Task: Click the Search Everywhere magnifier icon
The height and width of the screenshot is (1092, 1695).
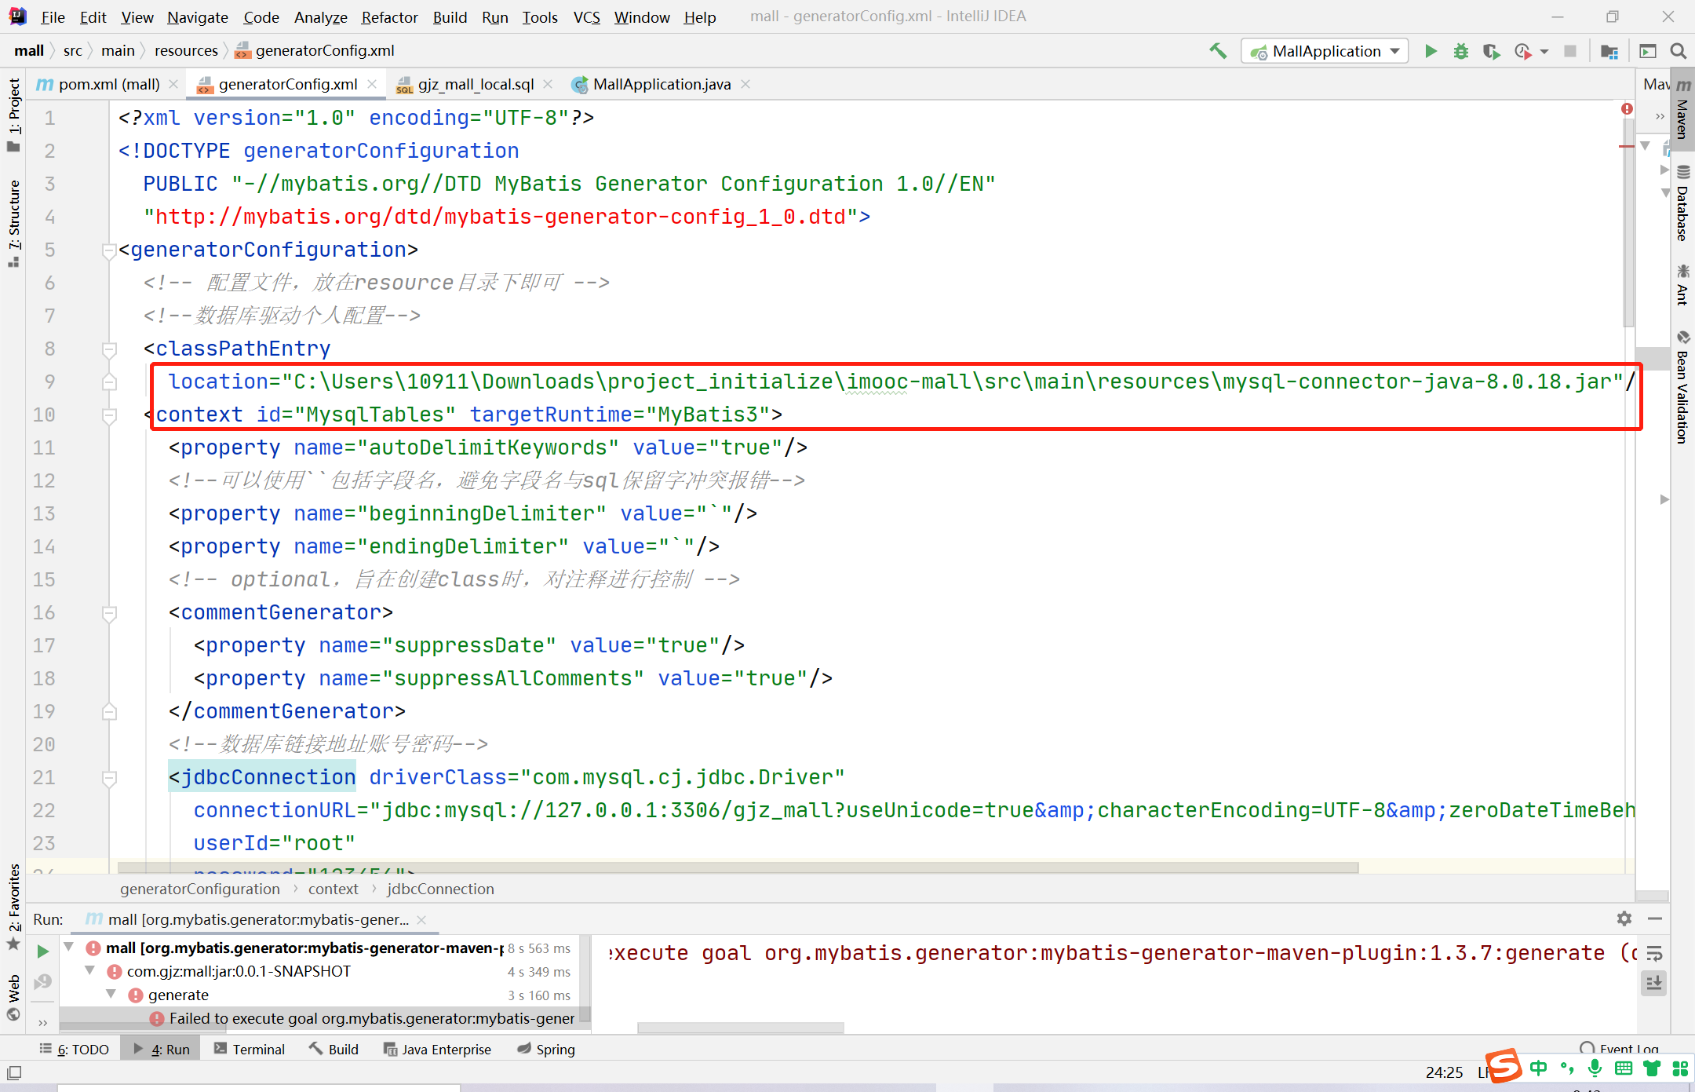Action: 1679,51
